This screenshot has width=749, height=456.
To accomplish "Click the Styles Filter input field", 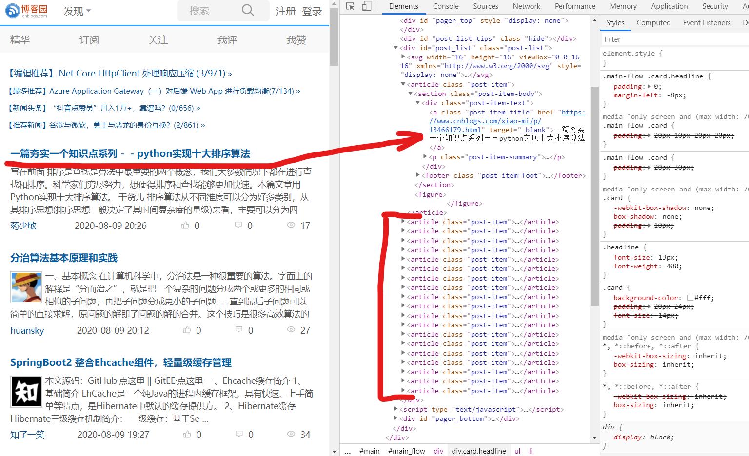I will coord(675,39).
